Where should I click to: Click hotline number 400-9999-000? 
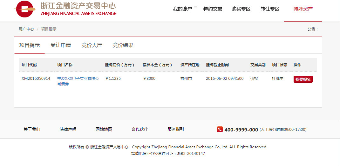pyautogui.click(x=241, y=130)
